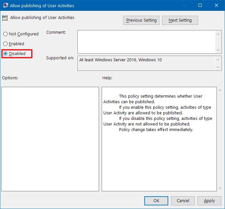Click Supported on scroll up arrow

[218, 60]
